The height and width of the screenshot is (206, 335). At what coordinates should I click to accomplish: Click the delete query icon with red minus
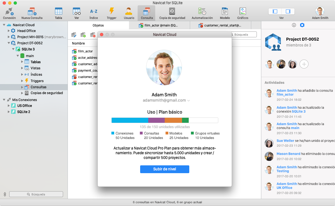pos(93,35)
